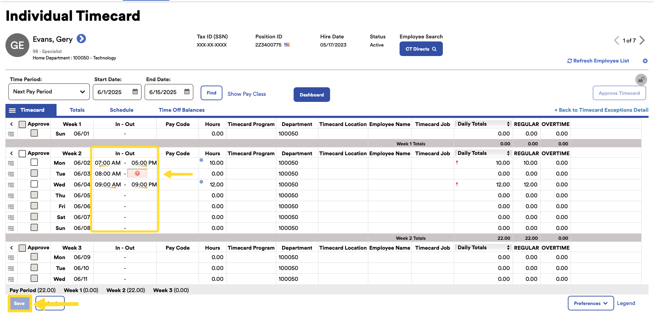Open the Legend link

click(x=626, y=303)
